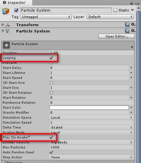The height and width of the screenshot is (163, 141).
Task: Open the Static dropdown arrow
Action: (x=132, y=10)
